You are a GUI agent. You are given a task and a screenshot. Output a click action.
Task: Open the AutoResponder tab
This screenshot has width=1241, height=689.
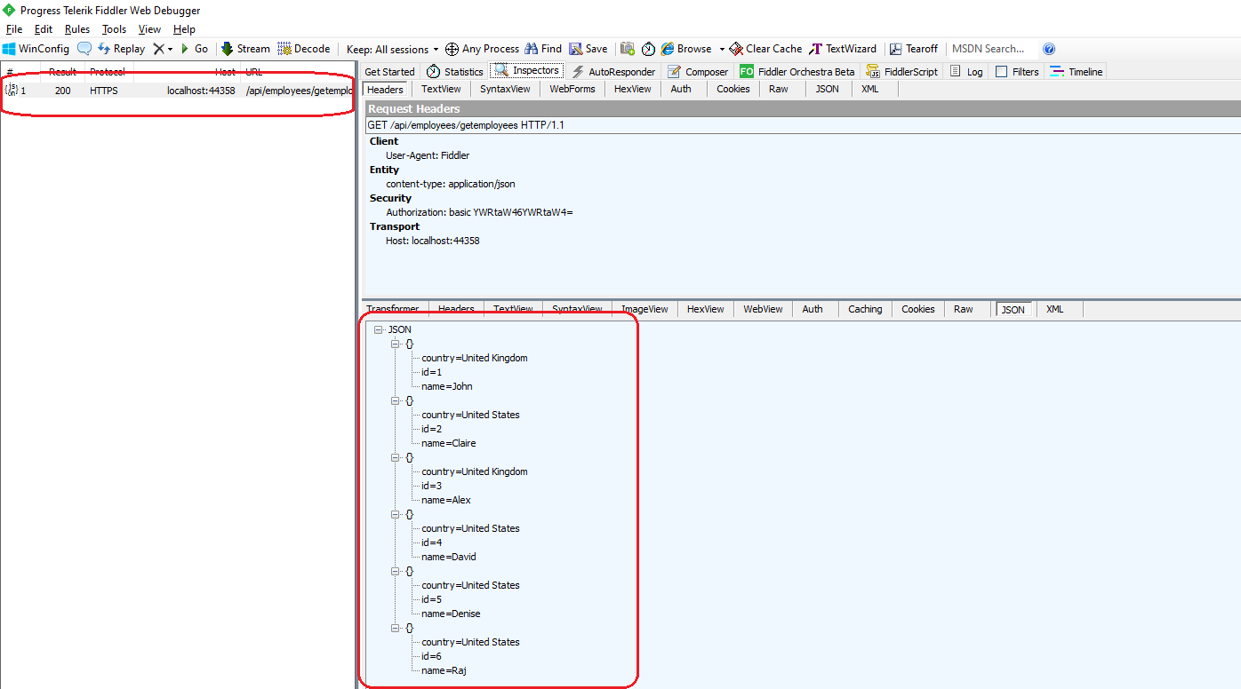point(613,72)
